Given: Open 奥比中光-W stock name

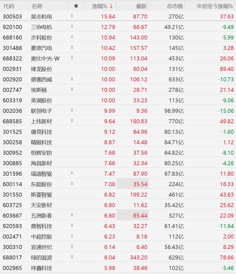Looking at the screenshot, I should click(45, 59).
